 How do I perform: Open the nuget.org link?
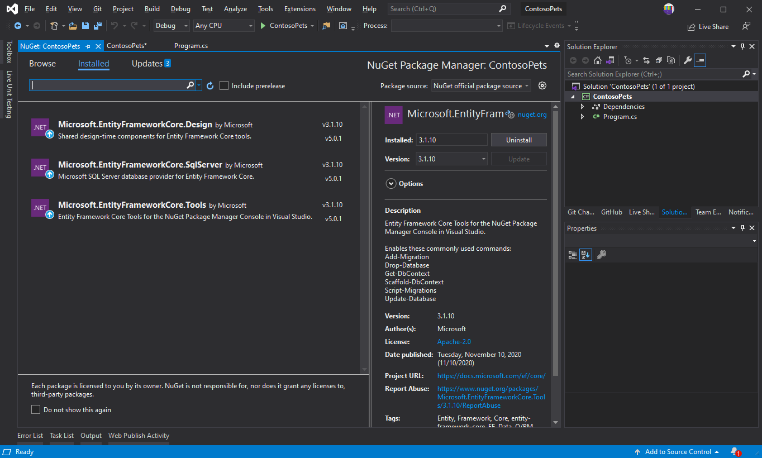point(532,115)
